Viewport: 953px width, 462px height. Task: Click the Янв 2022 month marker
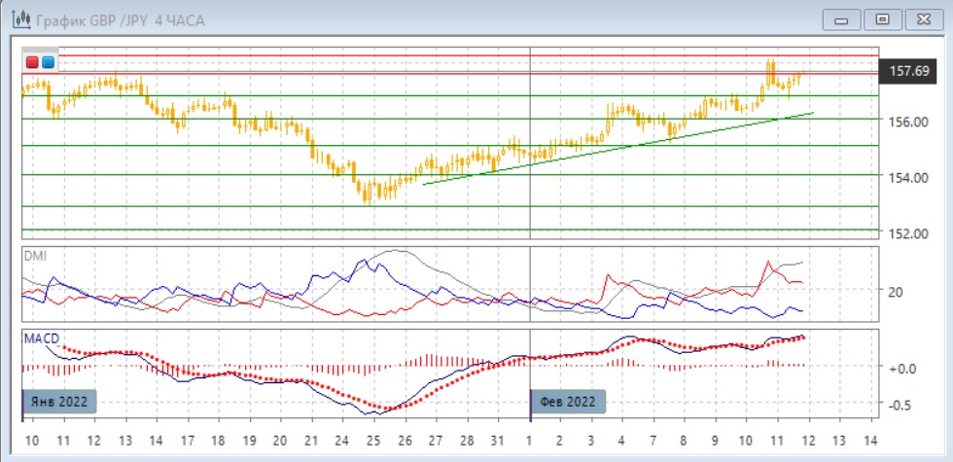click(60, 401)
